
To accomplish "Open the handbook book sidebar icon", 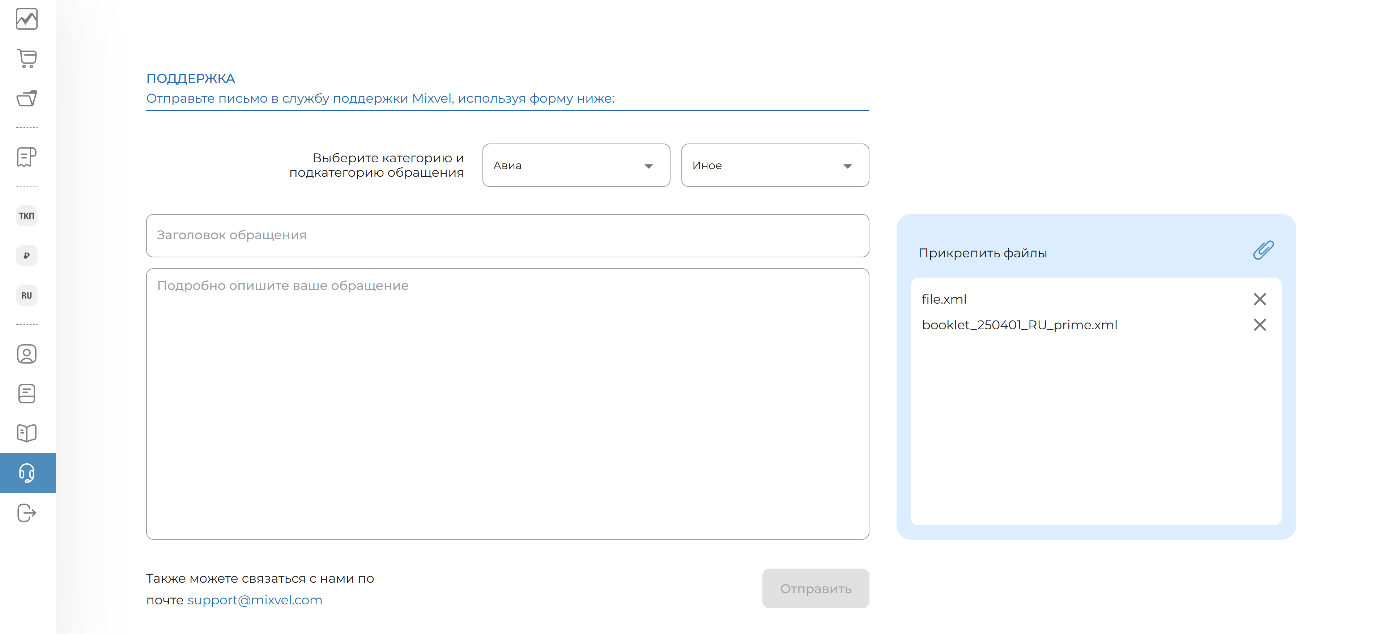I will tap(27, 433).
